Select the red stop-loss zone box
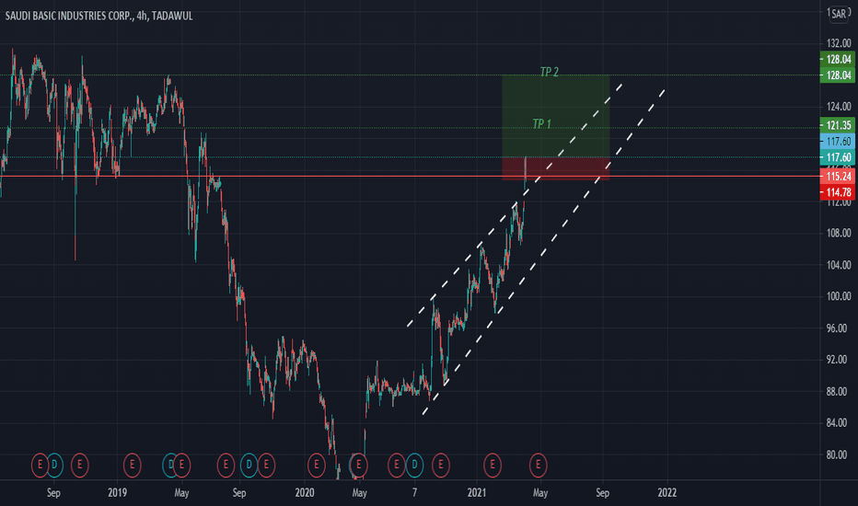Viewport: 858px width, 506px height. tap(556, 169)
